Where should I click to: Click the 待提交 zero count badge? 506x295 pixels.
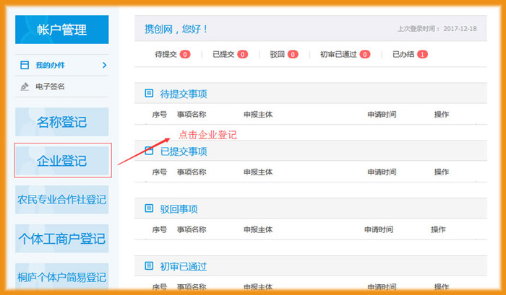pyautogui.click(x=185, y=54)
